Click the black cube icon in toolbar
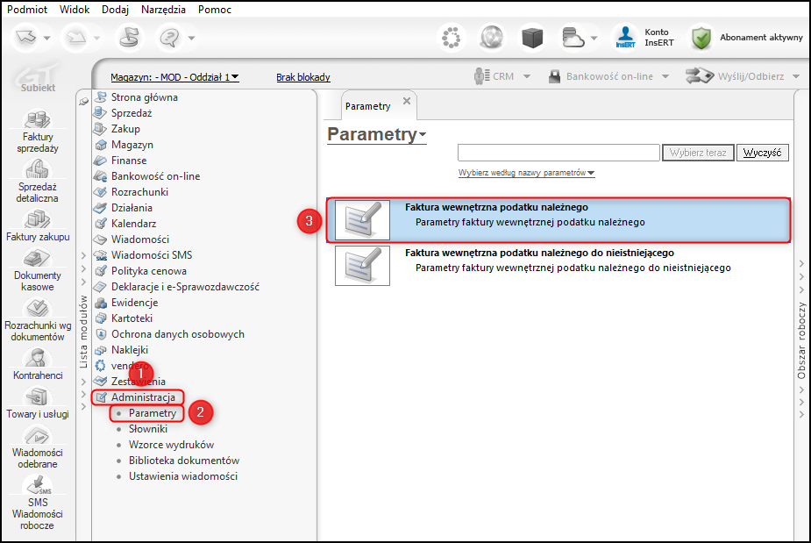This screenshot has width=811, height=543. click(x=532, y=37)
